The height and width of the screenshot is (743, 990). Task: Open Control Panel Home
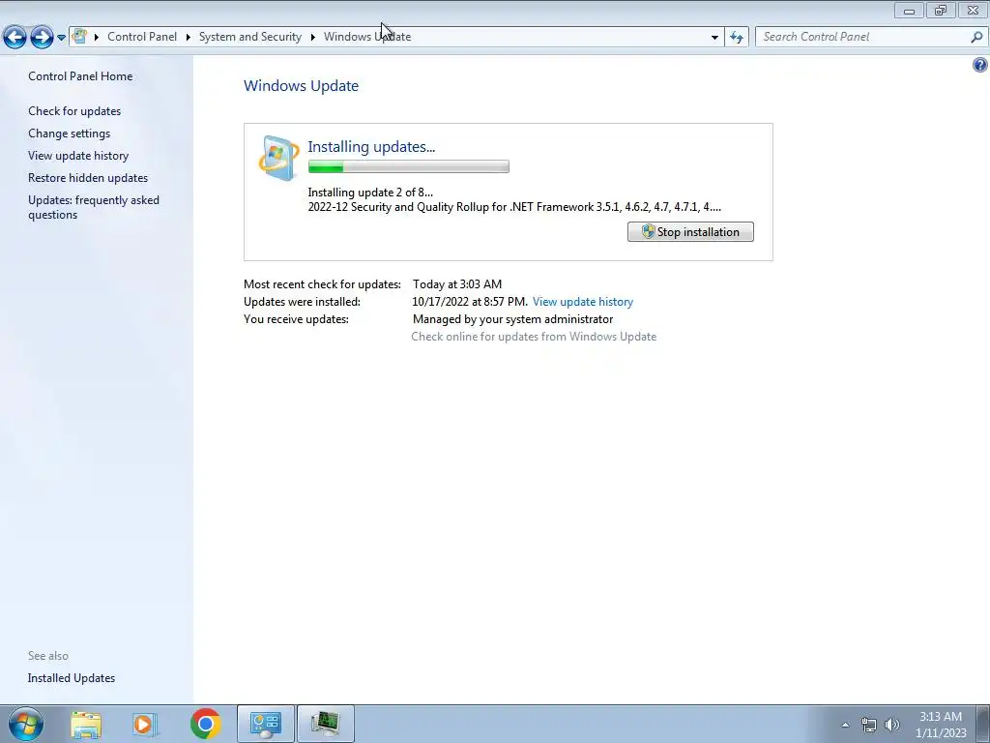[80, 75]
